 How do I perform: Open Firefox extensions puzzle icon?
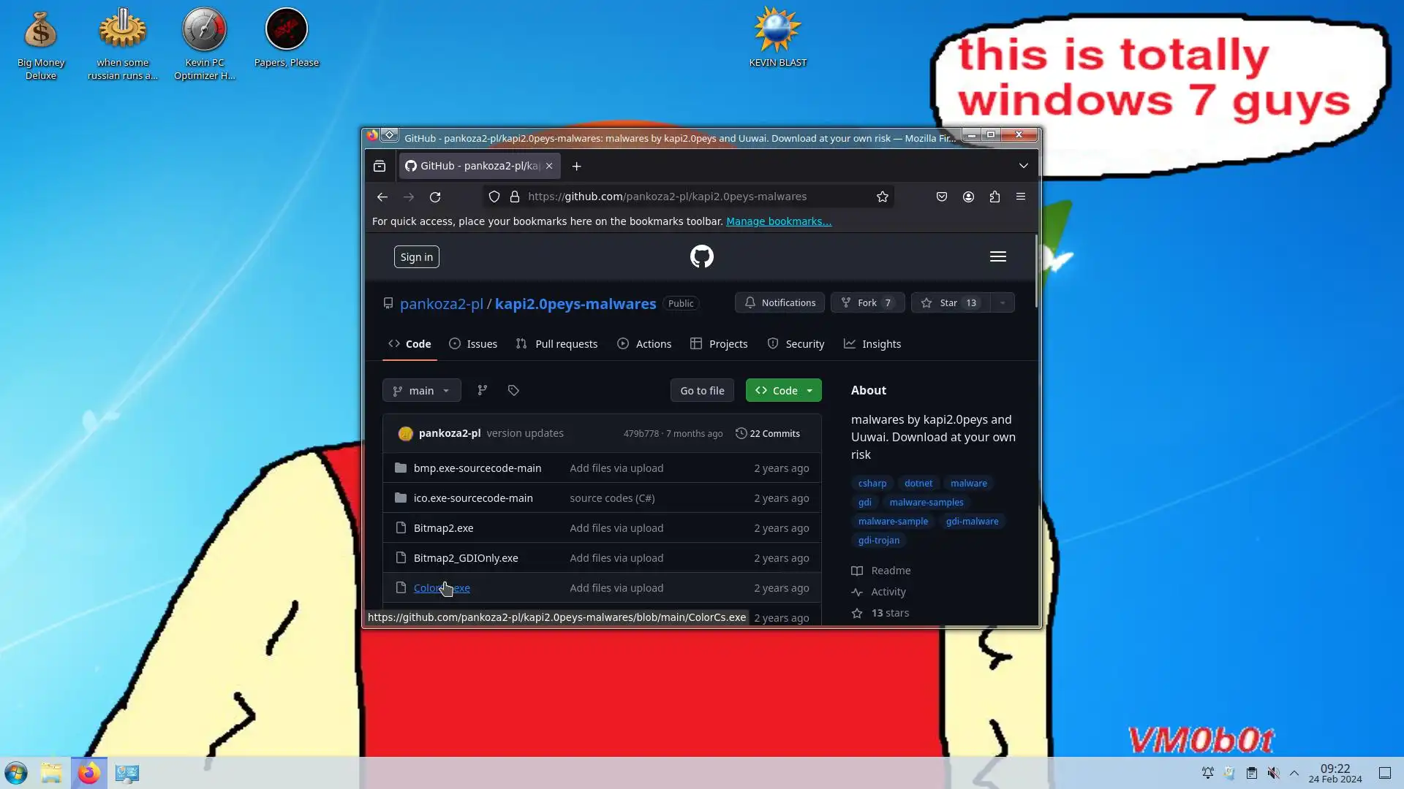(994, 197)
